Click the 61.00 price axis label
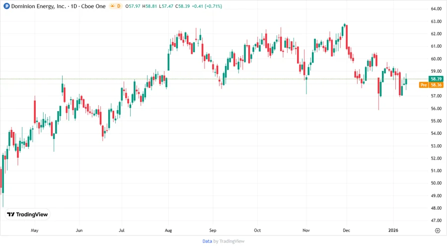This screenshot has height=247, width=447. 436,46
